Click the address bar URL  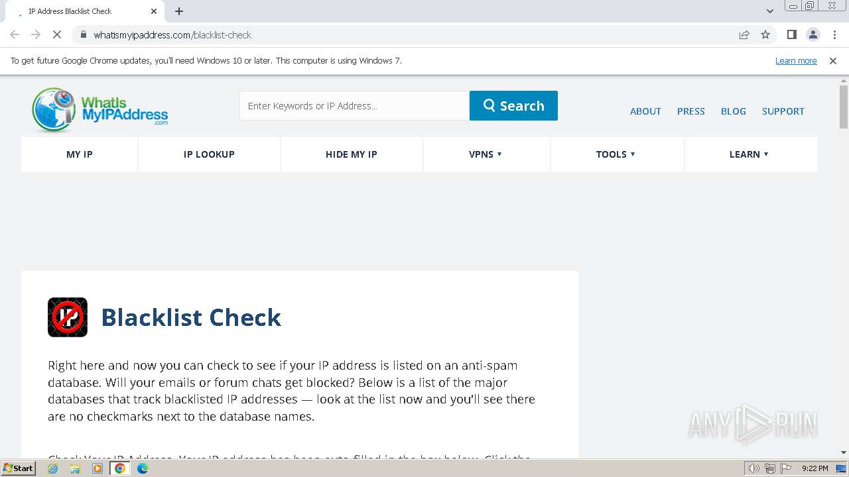[172, 34]
